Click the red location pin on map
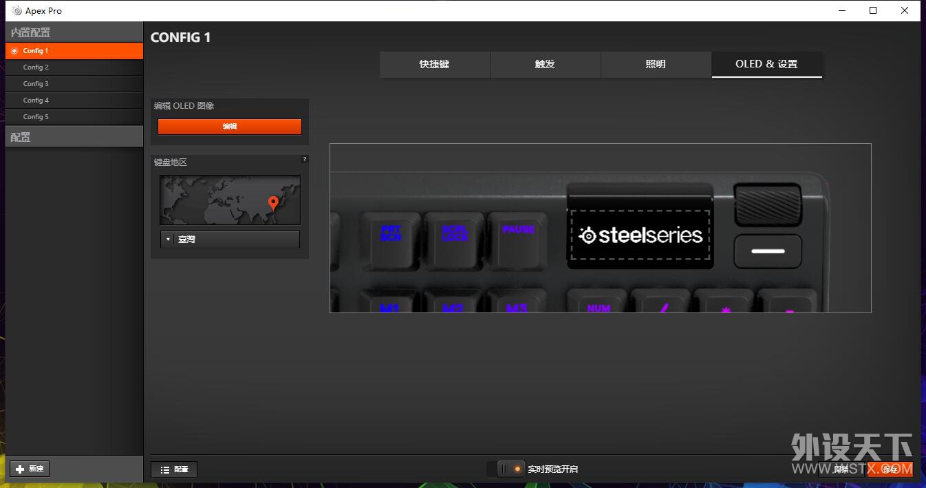926x488 pixels. (x=273, y=203)
